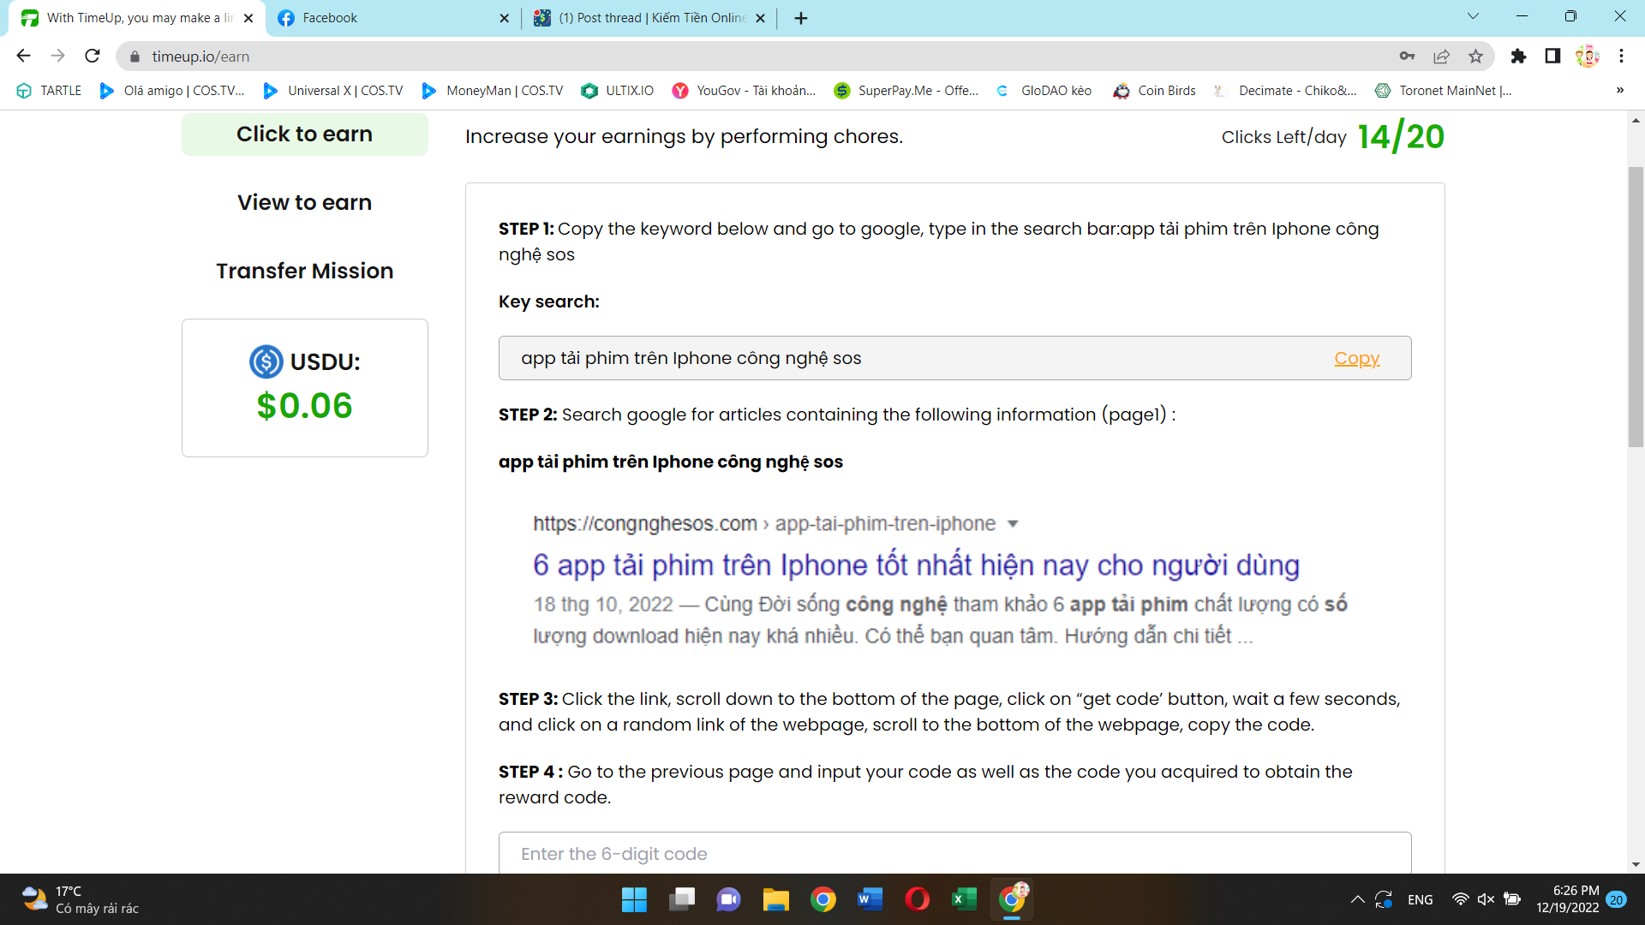Click the Opera icon in the taskbar
The image size is (1645, 925).
(x=917, y=899)
